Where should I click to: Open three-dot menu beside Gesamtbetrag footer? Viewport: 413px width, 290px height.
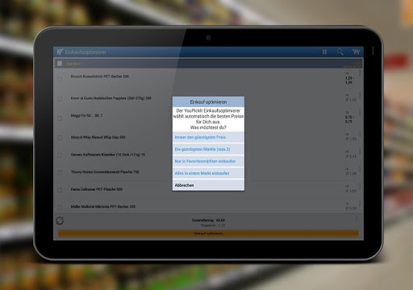click(357, 219)
